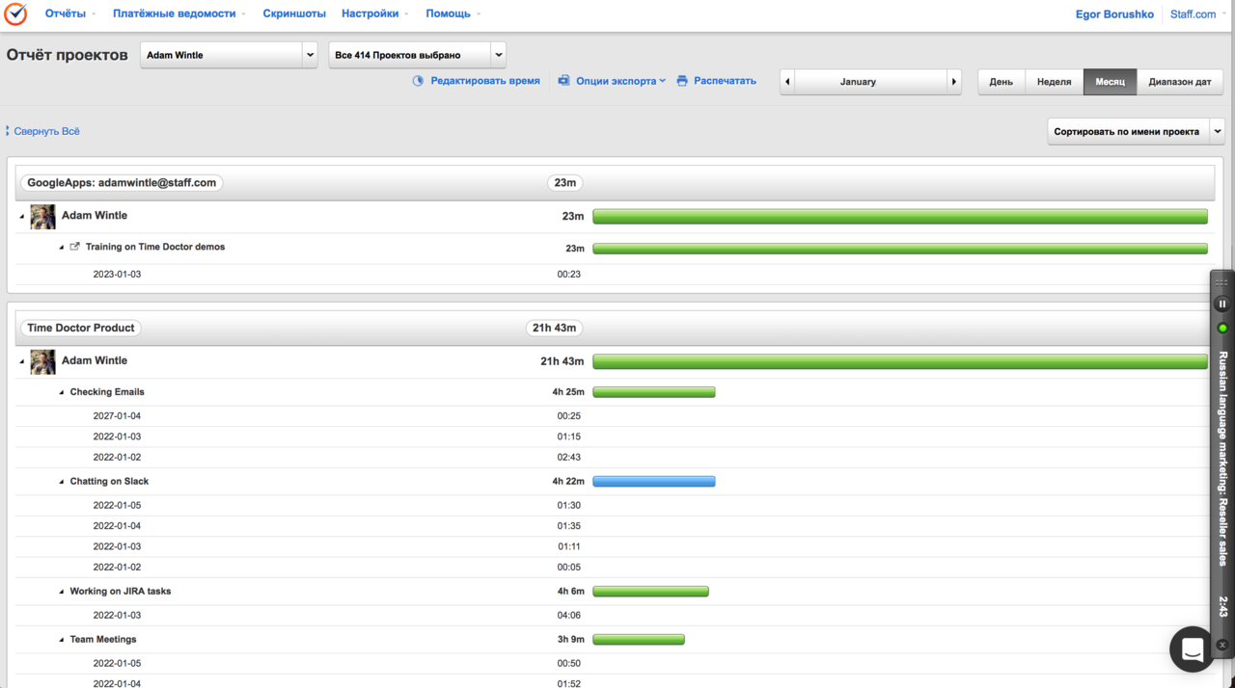1235x688 pixels.
Task: Click the printer icon beside Распечатать
Action: (x=682, y=81)
